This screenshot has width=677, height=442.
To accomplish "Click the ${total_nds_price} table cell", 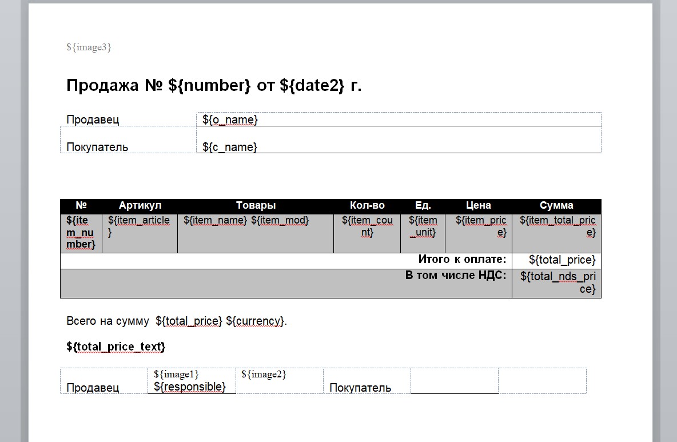I will point(557,282).
